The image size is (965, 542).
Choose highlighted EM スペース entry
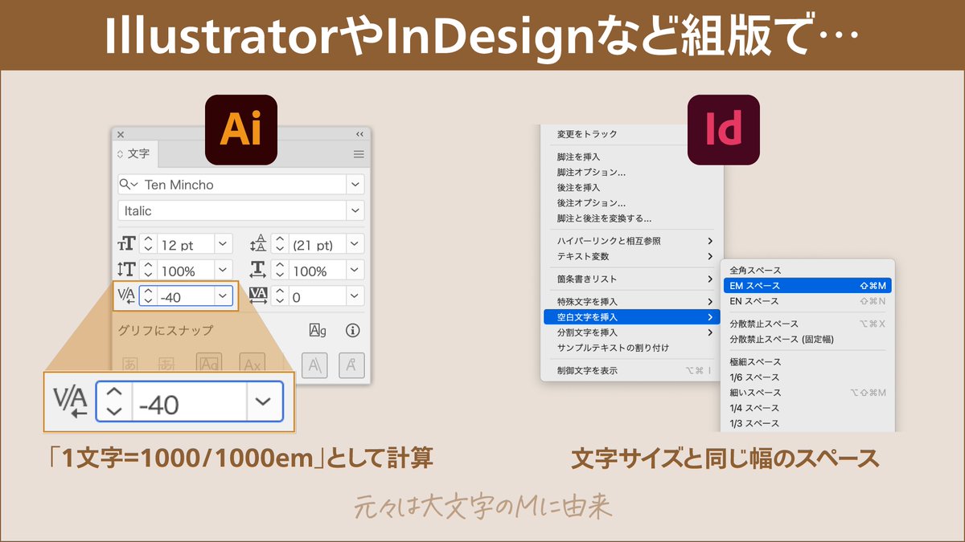[807, 286]
